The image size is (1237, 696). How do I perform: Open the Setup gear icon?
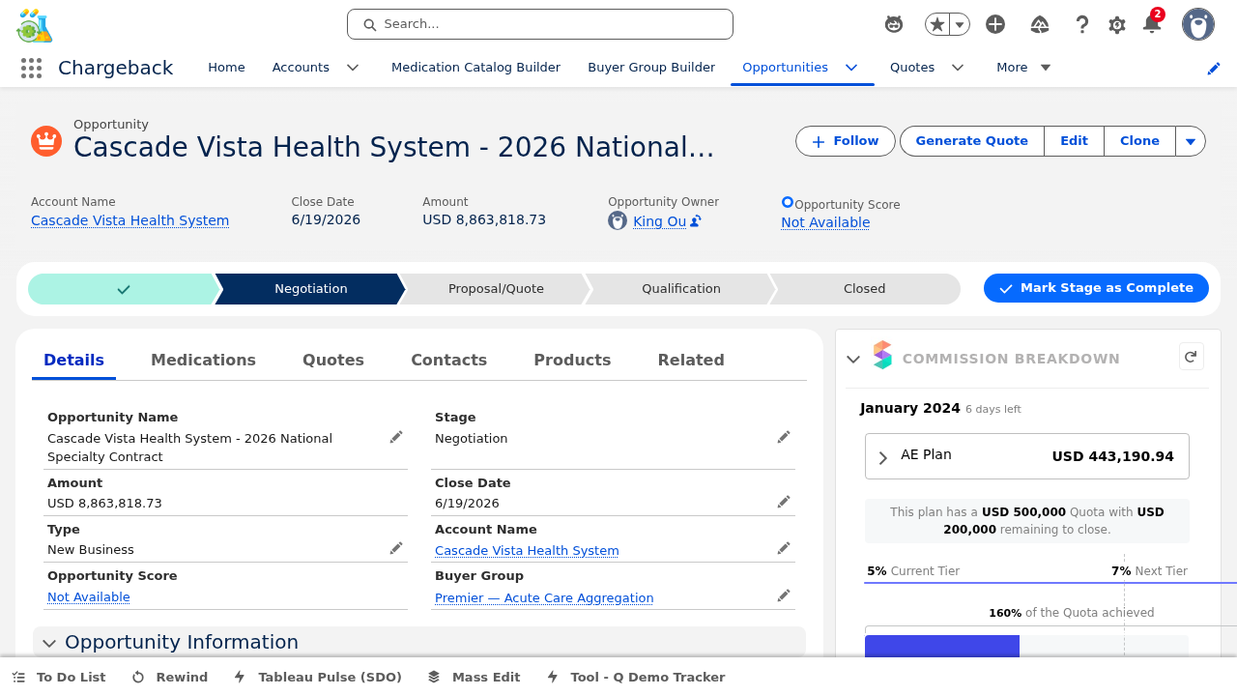coord(1117,24)
